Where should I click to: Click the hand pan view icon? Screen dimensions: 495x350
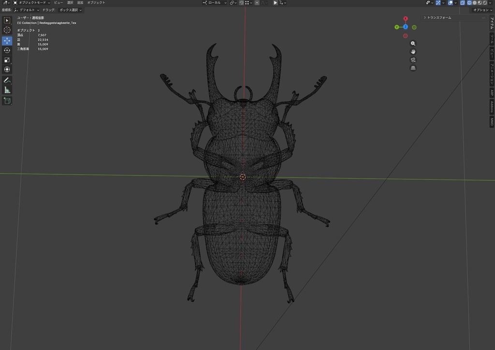coord(413,52)
